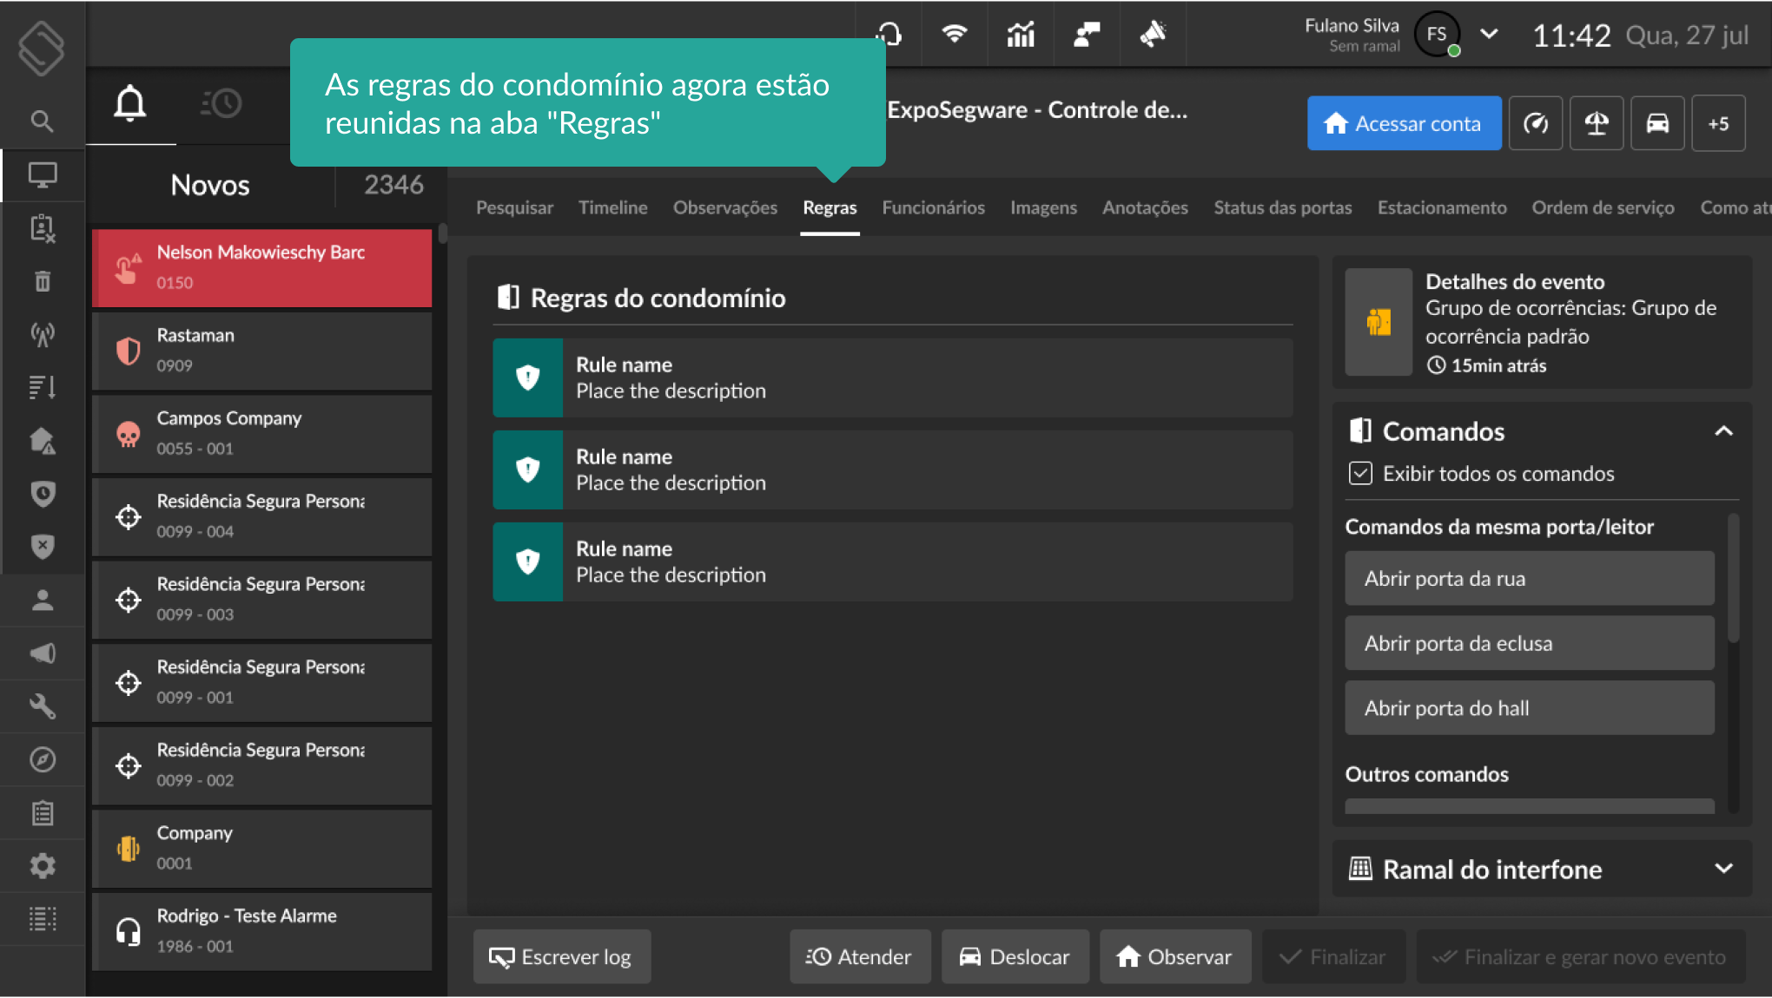Open the clock history list icon
This screenshot has height=998, width=1772.
point(221,103)
